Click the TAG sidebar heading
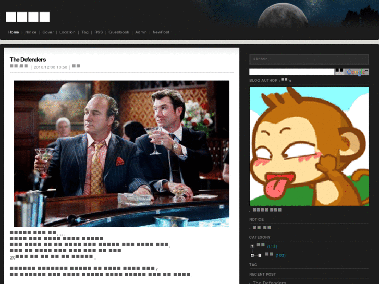The width and height of the screenshot is (379, 284). [x=253, y=265]
